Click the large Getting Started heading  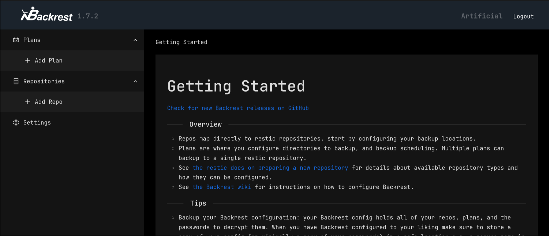[236, 86]
